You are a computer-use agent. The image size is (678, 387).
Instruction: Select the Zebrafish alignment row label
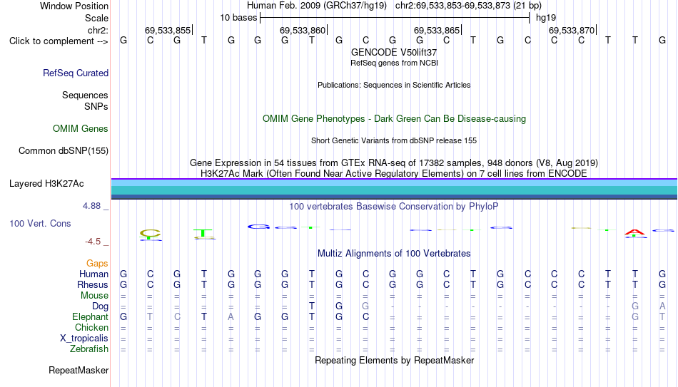coord(89,349)
